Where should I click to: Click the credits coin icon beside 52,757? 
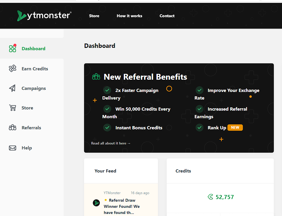210,197
